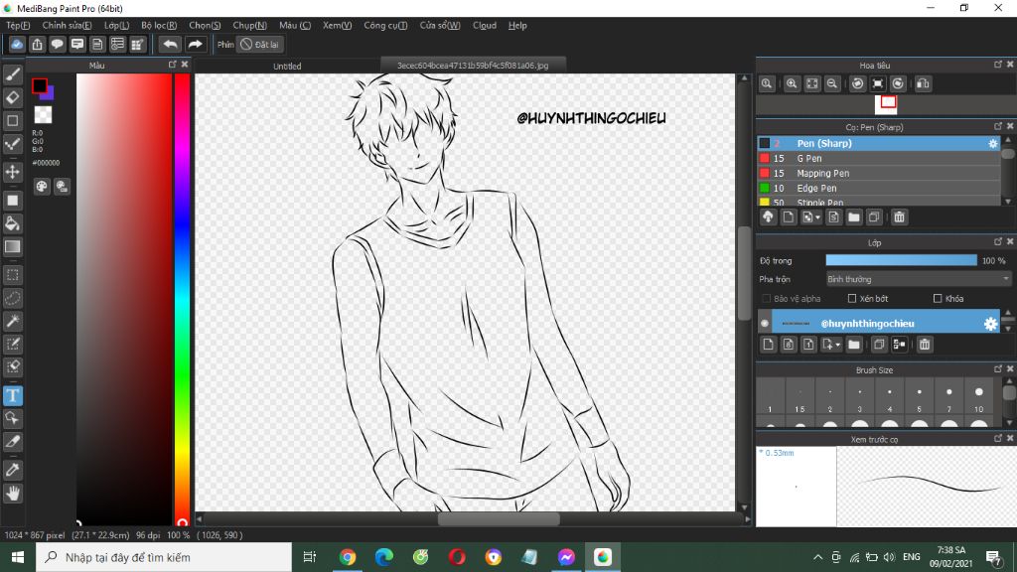Viewport: 1017px width, 572px height.
Task: Select the Fill rectangle tool
Action: tap(12, 201)
